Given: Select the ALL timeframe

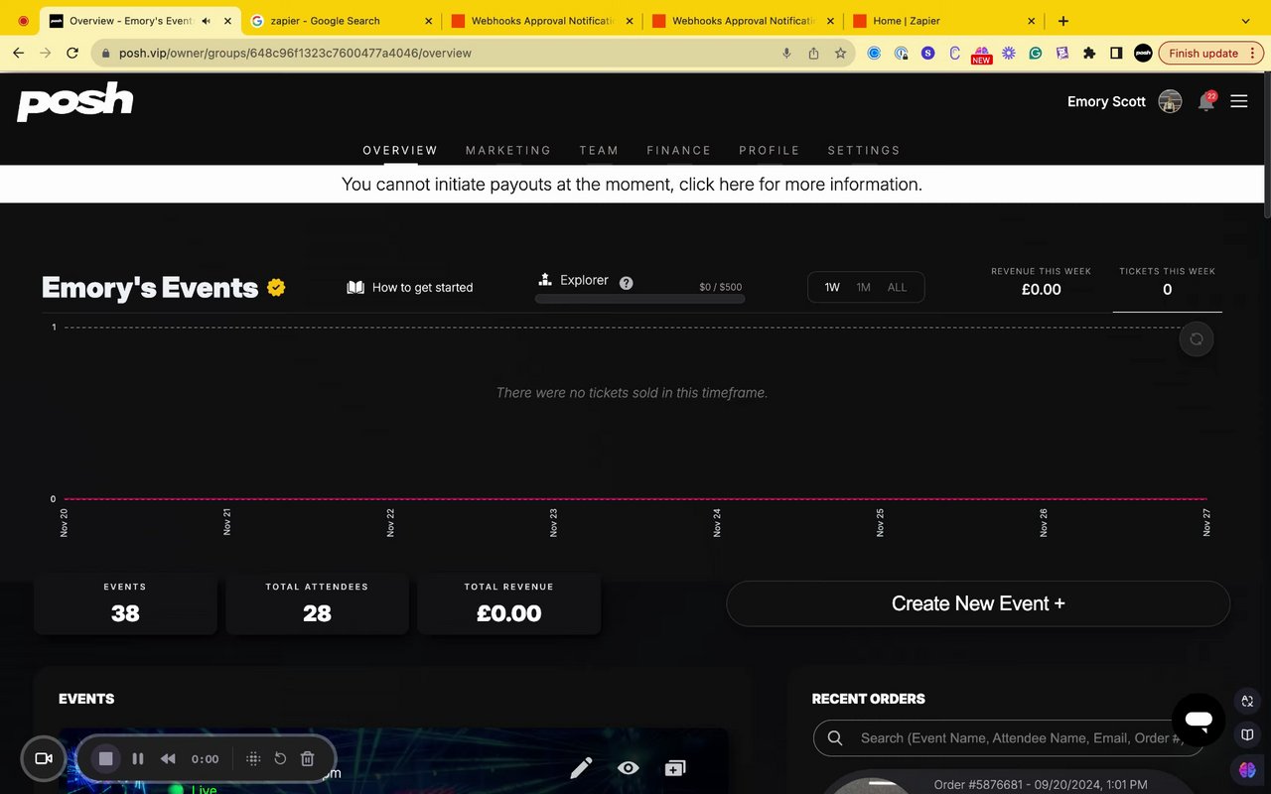Looking at the screenshot, I should point(897,287).
